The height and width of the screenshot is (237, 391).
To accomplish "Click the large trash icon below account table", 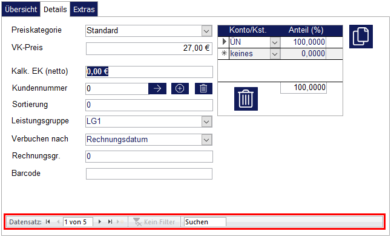I will pyautogui.click(x=246, y=99).
